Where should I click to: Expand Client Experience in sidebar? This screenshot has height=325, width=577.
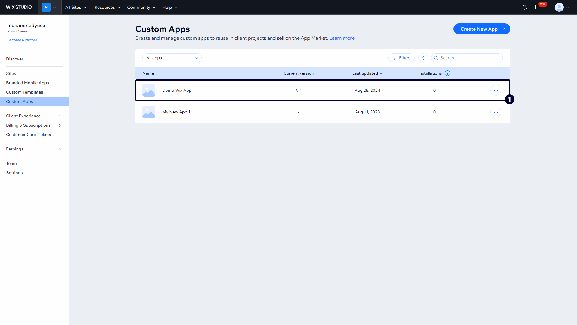[33, 116]
